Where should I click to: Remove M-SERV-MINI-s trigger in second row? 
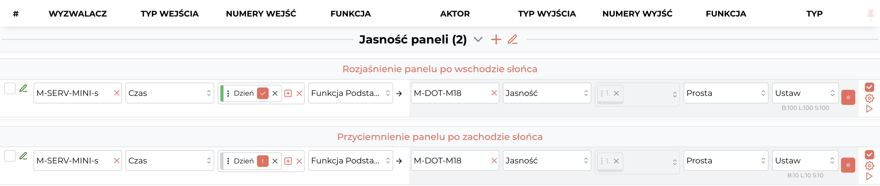(116, 161)
